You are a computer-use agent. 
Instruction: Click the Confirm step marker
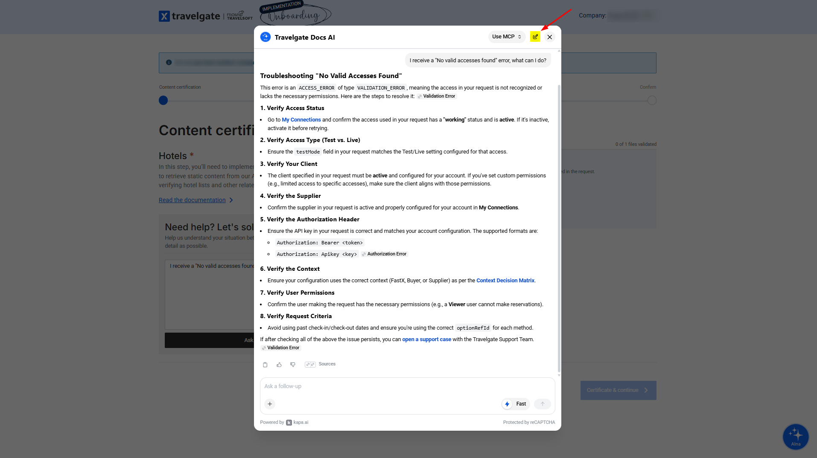pyautogui.click(x=652, y=101)
